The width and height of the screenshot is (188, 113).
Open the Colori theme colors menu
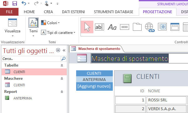[x=50, y=23]
